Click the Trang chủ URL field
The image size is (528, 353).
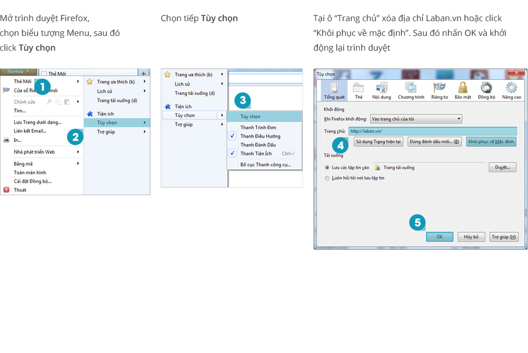coord(432,131)
